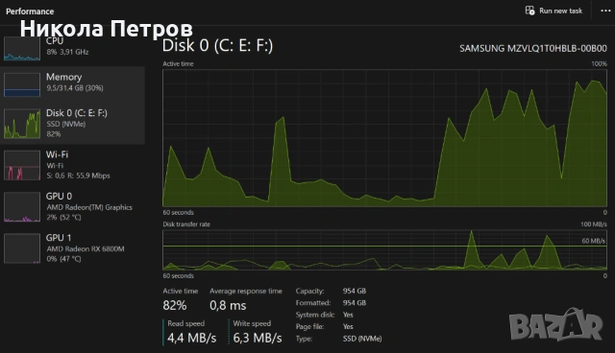The image size is (615, 353).
Task: Click the Active time graph label
Action: pyautogui.click(x=178, y=64)
